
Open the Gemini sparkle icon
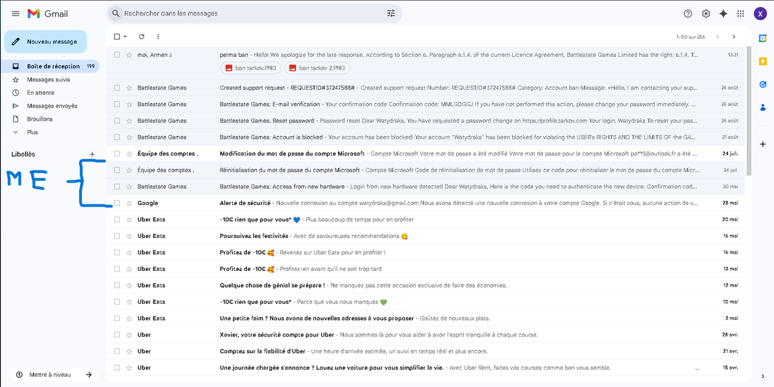723,14
